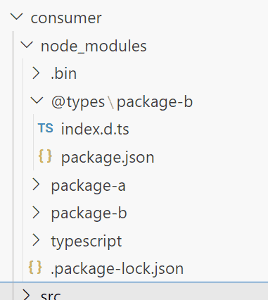The height and width of the screenshot is (300, 268).
Task: Collapse the @types\package-b chevron
Action: 37,101
